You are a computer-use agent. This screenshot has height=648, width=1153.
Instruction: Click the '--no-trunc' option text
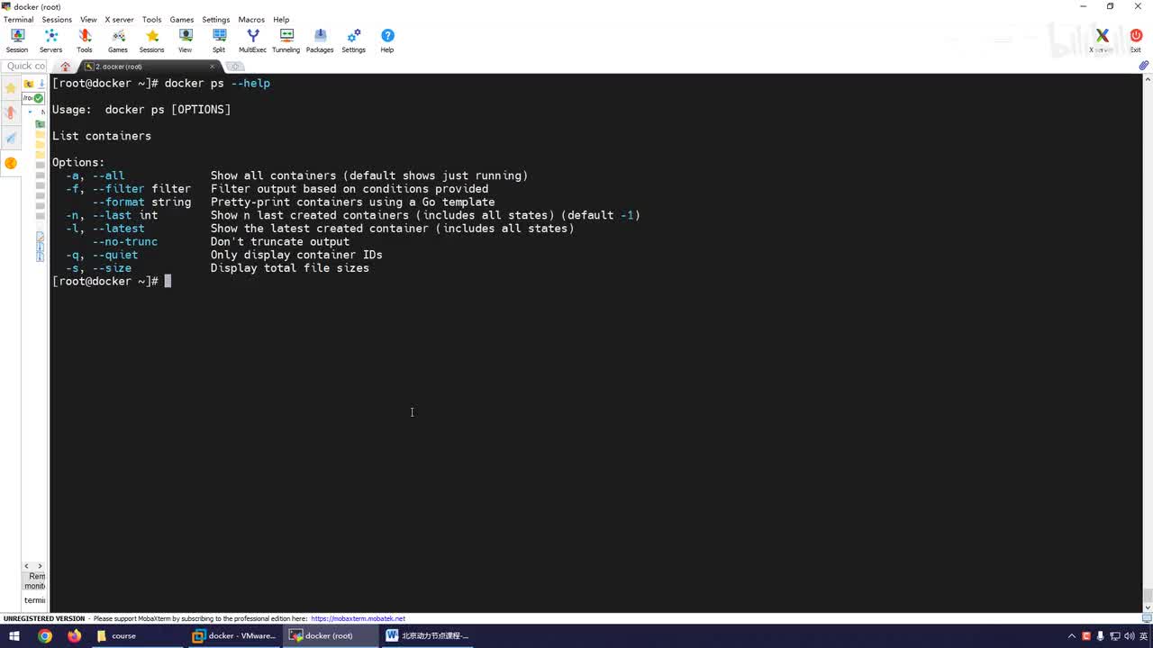point(125,241)
